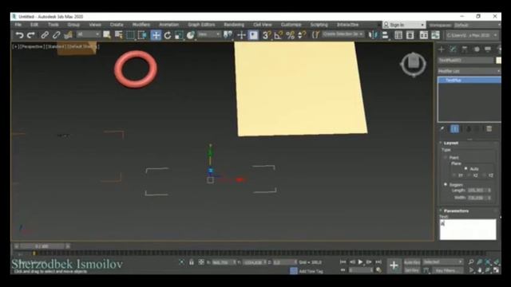Choose the Rectangular Selection Region icon

point(130,35)
